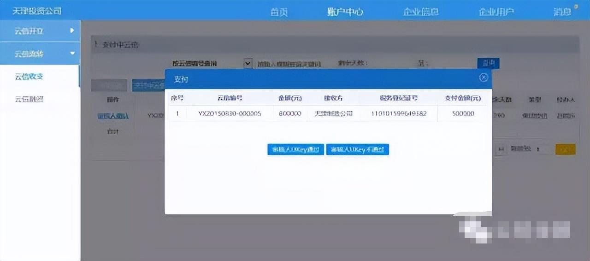Click the 支付金额 cell 500000
This screenshot has width=590, height=261.
coord(463,113)
